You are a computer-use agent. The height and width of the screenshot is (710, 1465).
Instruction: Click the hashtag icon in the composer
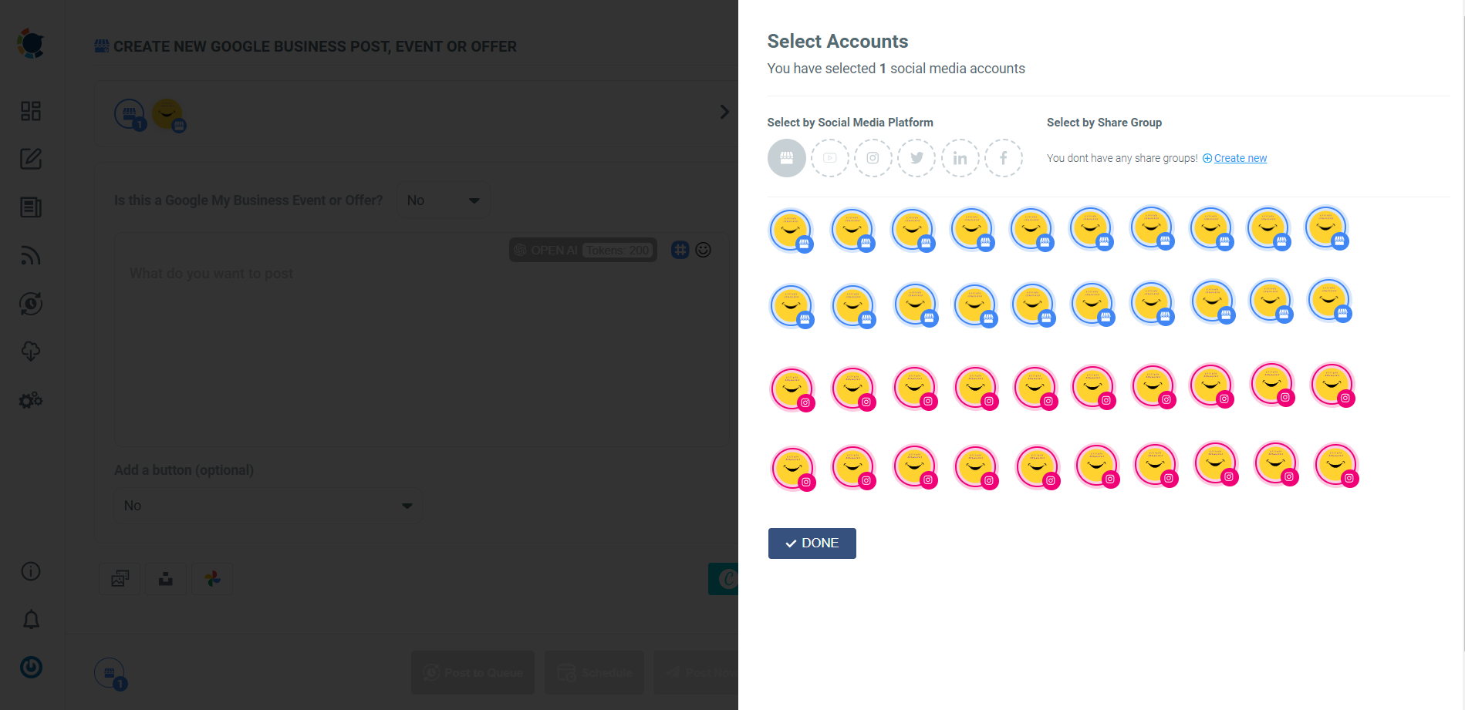point(680,250)
